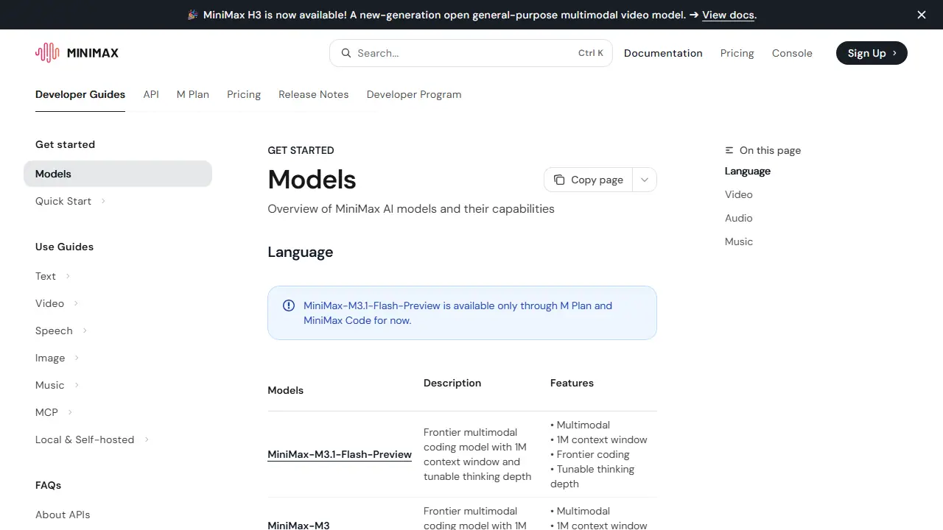The height and width of the screenshot is (530, 943).
Task: Open the Pricing tab below the logo
Action: coord(244,94)
